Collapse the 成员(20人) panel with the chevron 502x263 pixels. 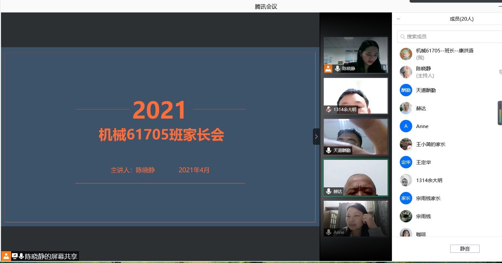point(398,19)
